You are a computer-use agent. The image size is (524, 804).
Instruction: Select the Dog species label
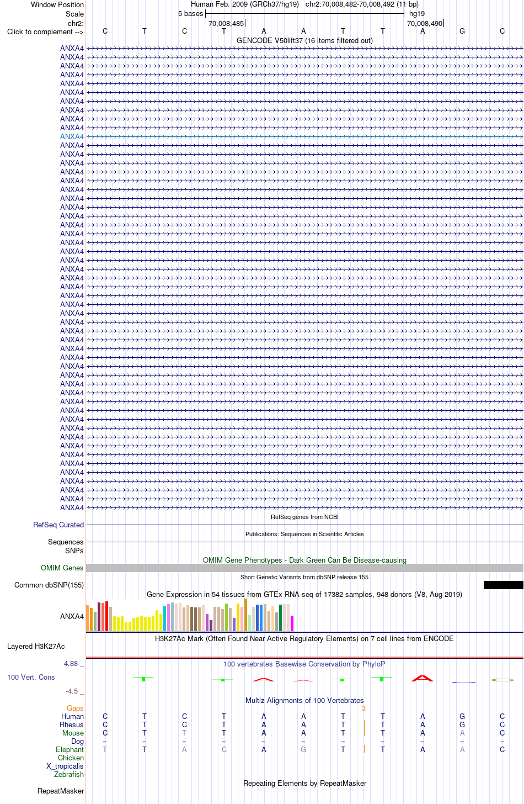(x=78, y=741)
